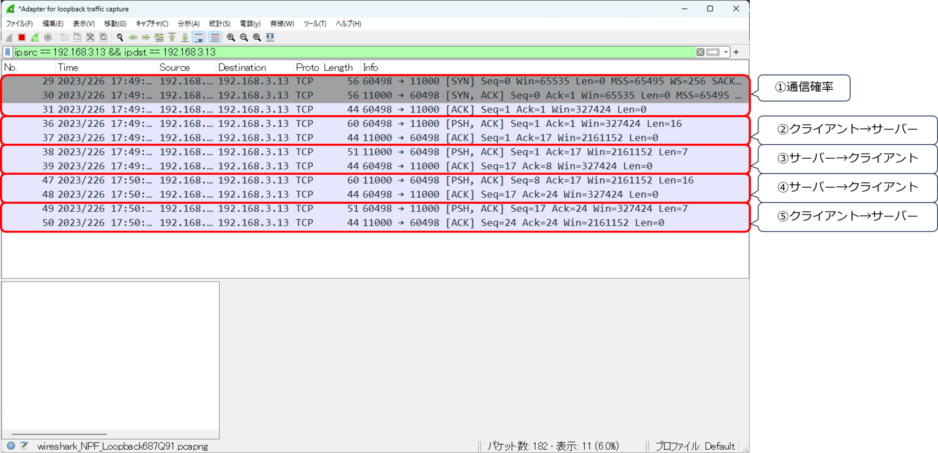The image size is (938, 453).
Task: Open the capture options dialog
Action: (48, 38)
